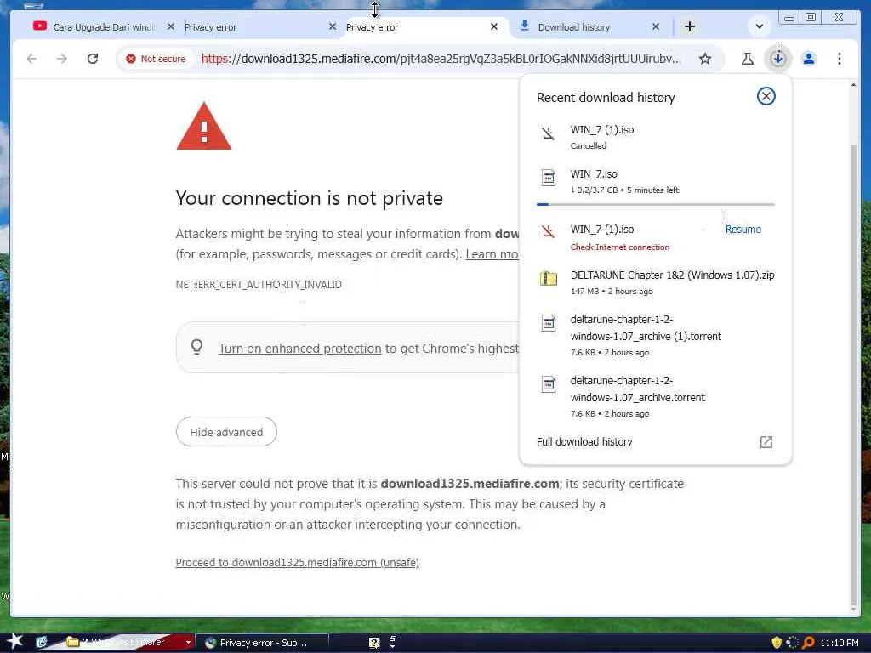Viewport: 871px width, 653px height.
Task: Bookmark this page with the star icon
Action: coord(705,59)
